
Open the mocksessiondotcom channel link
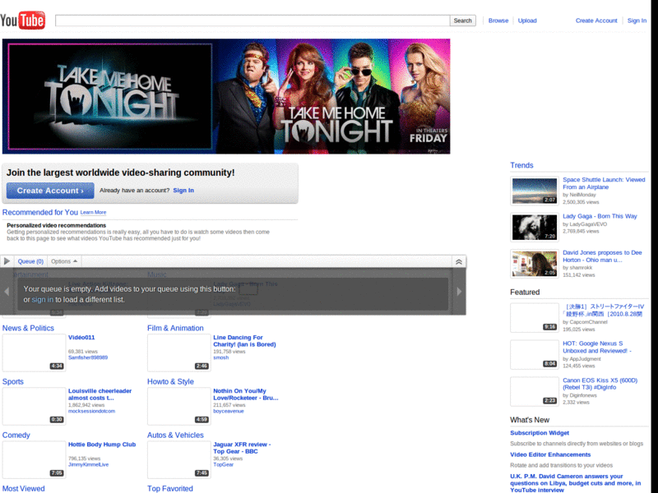(x=91, y=412)
